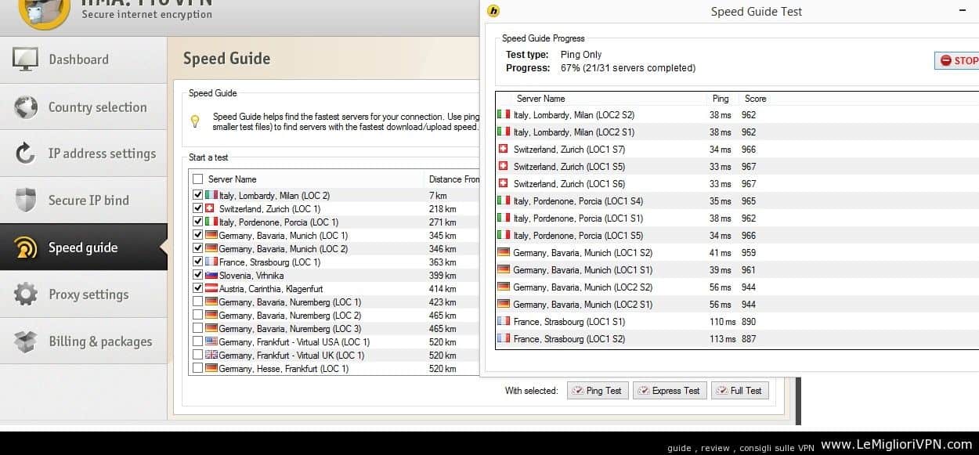Toggle the select-all checkbox in the server list header
979x455 pixels.
pos(197,179)
